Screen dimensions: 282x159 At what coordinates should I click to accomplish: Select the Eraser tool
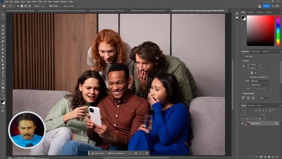coord(3,57)
